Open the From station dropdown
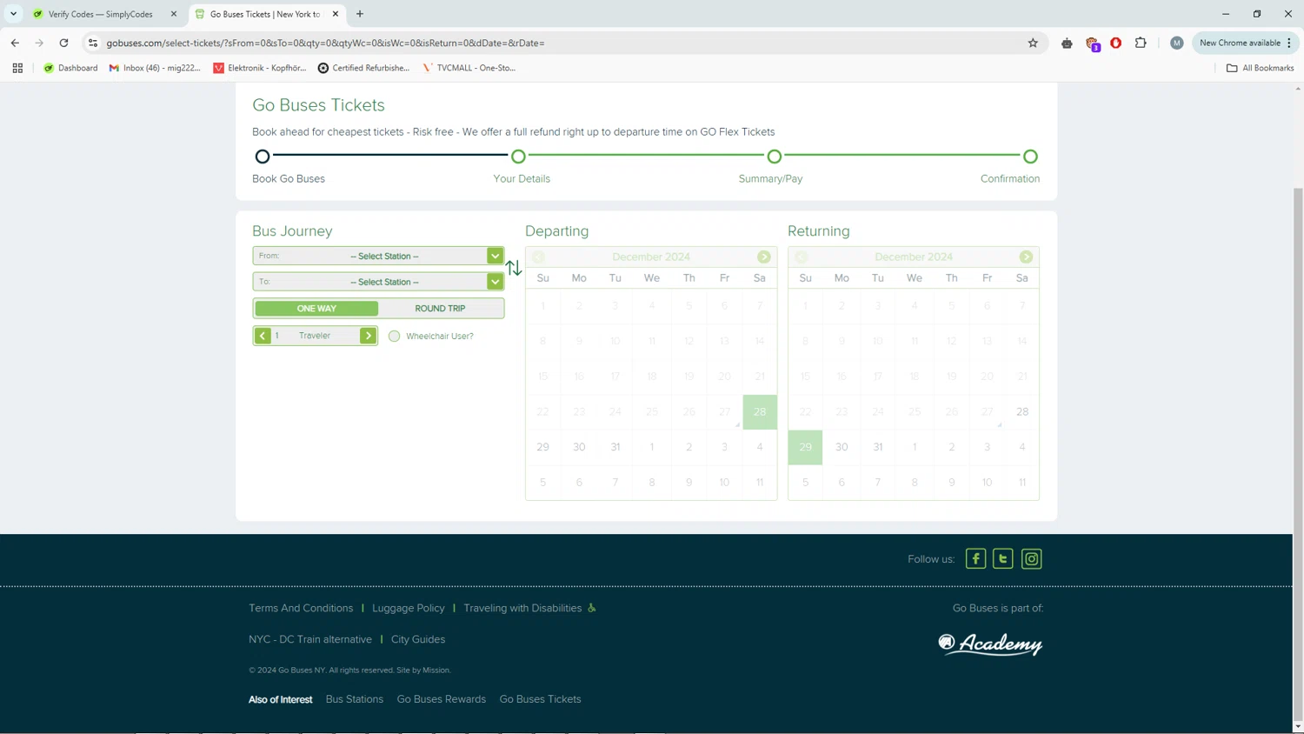This screenshot has height=734, width=1304. tap(378, 256)
